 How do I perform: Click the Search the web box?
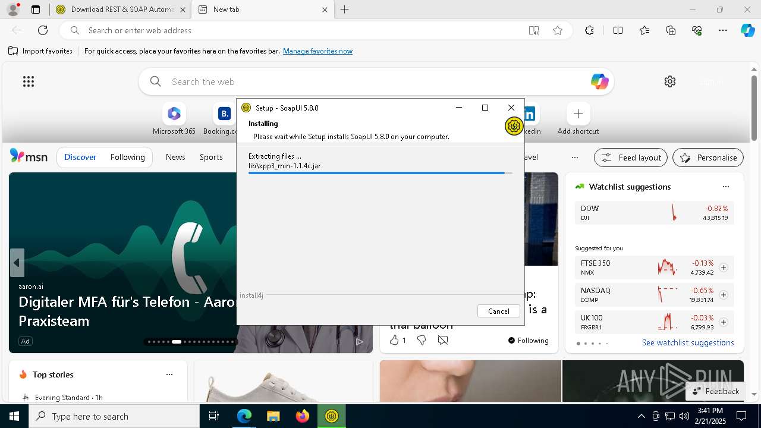click(376, 81)
